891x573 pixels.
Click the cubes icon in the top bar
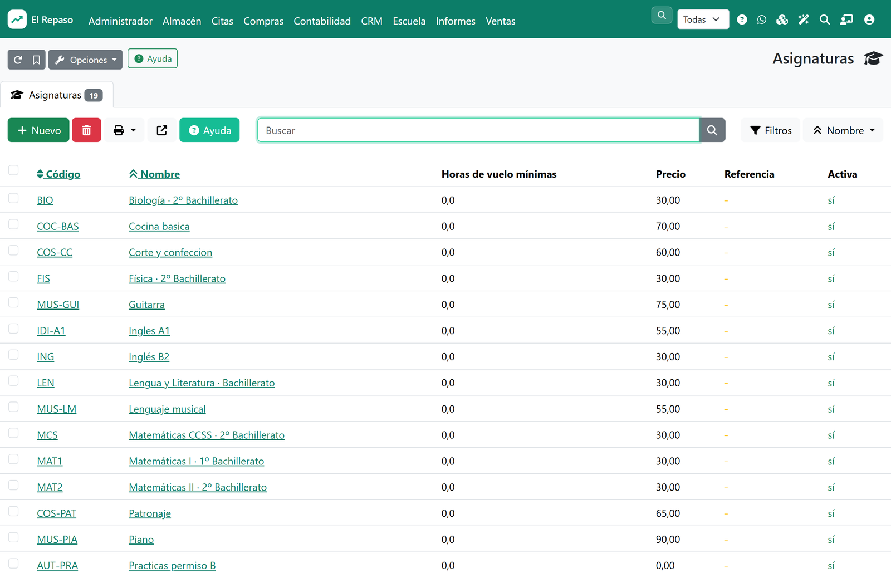click(x=782, y=19)
